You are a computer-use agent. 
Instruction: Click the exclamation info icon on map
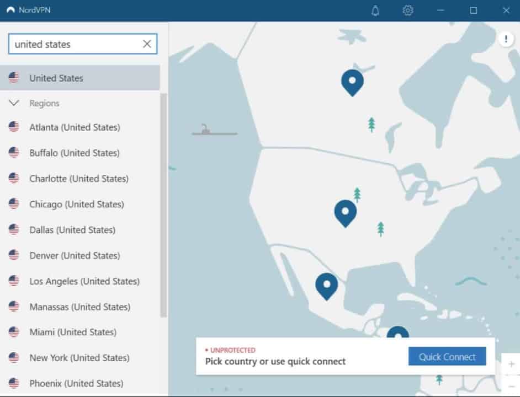506,39
